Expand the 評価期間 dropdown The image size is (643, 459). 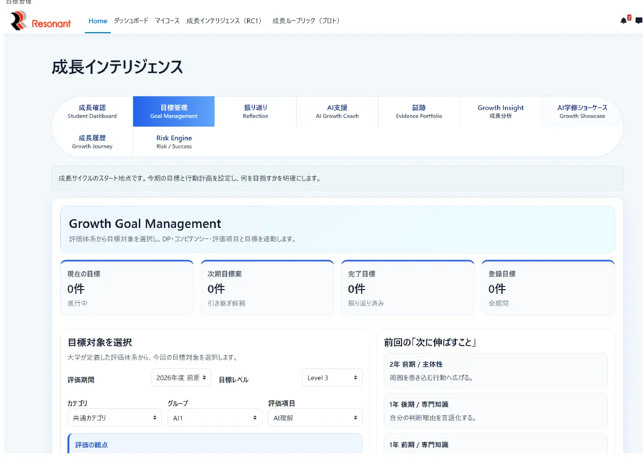(181, 377)
